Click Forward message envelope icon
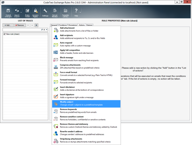 56,82
